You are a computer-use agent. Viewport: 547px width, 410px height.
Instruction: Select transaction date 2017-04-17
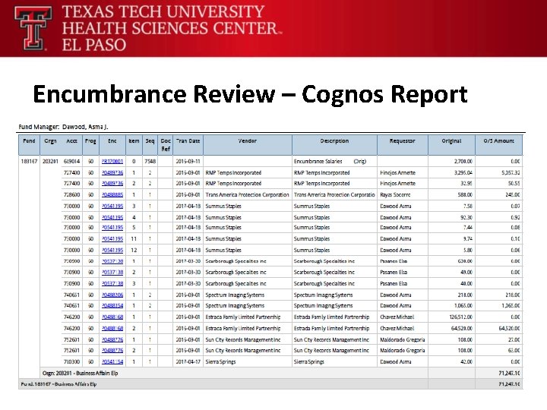click(188, 362)
